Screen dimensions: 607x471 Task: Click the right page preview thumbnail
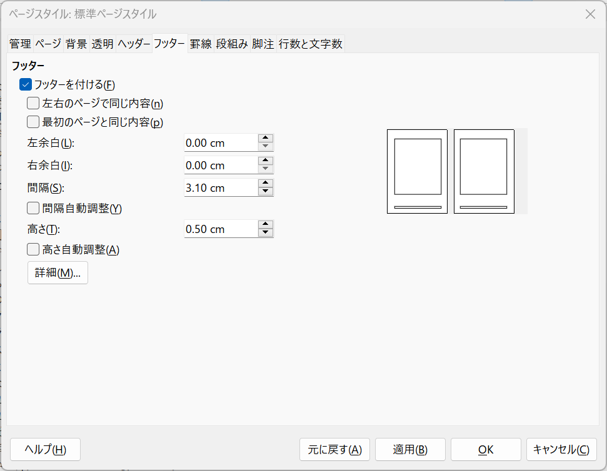pos(484,171)
